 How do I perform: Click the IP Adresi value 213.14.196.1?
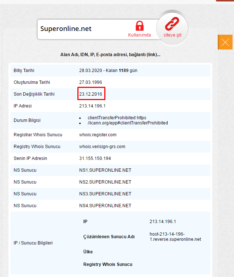tap(92, 106)
